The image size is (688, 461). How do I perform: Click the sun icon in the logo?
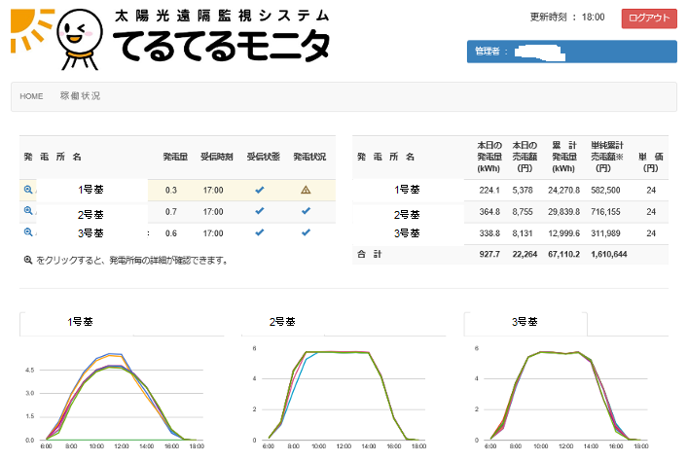(x=31, y=29)
